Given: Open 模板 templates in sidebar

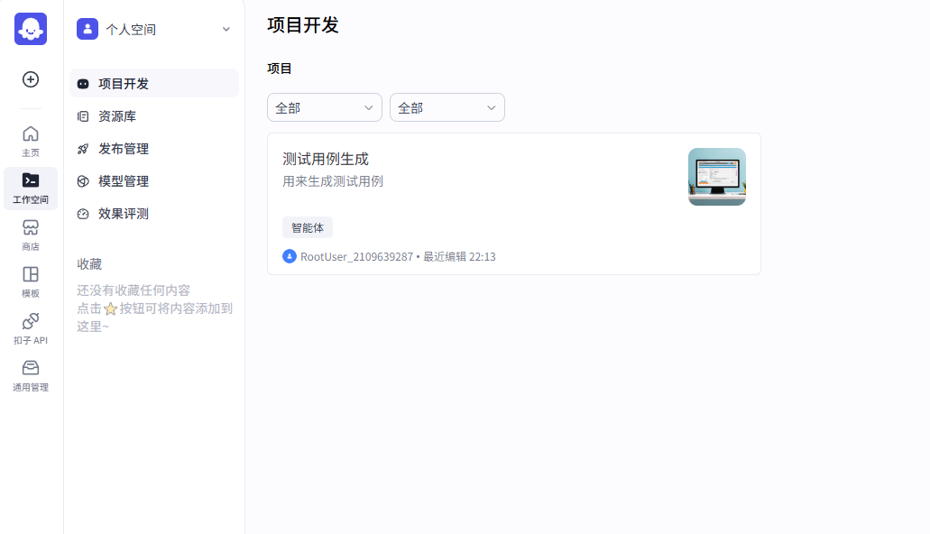Looking at the screenshot, I should [31, 281].
